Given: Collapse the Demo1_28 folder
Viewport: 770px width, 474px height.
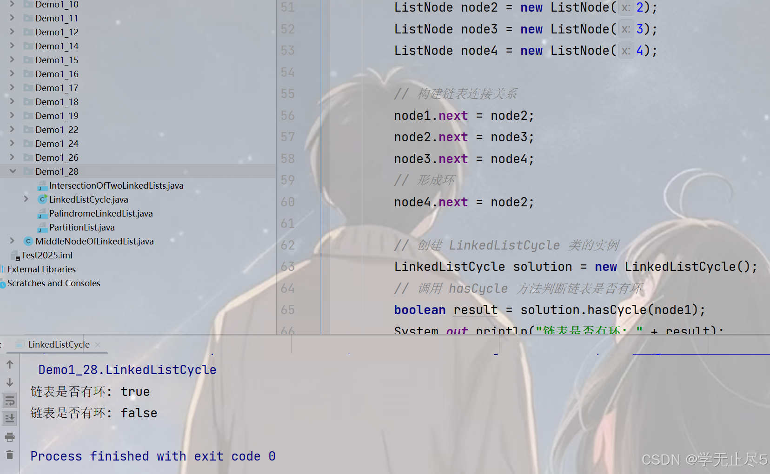Looking at the screenshot, I should coord(13,171).
